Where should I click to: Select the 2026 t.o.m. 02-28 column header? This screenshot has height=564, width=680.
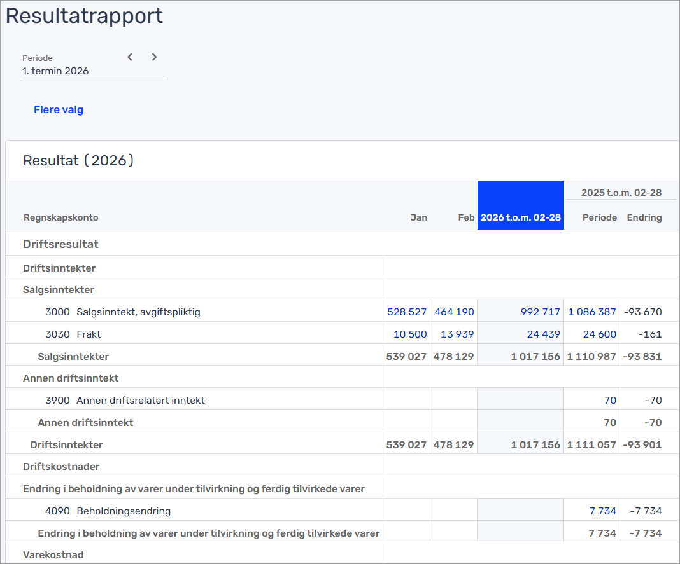[520, 217]
